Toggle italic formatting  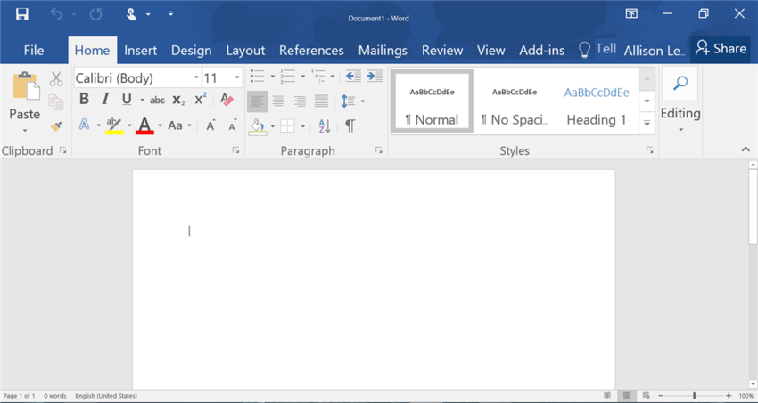click(105, 99)
